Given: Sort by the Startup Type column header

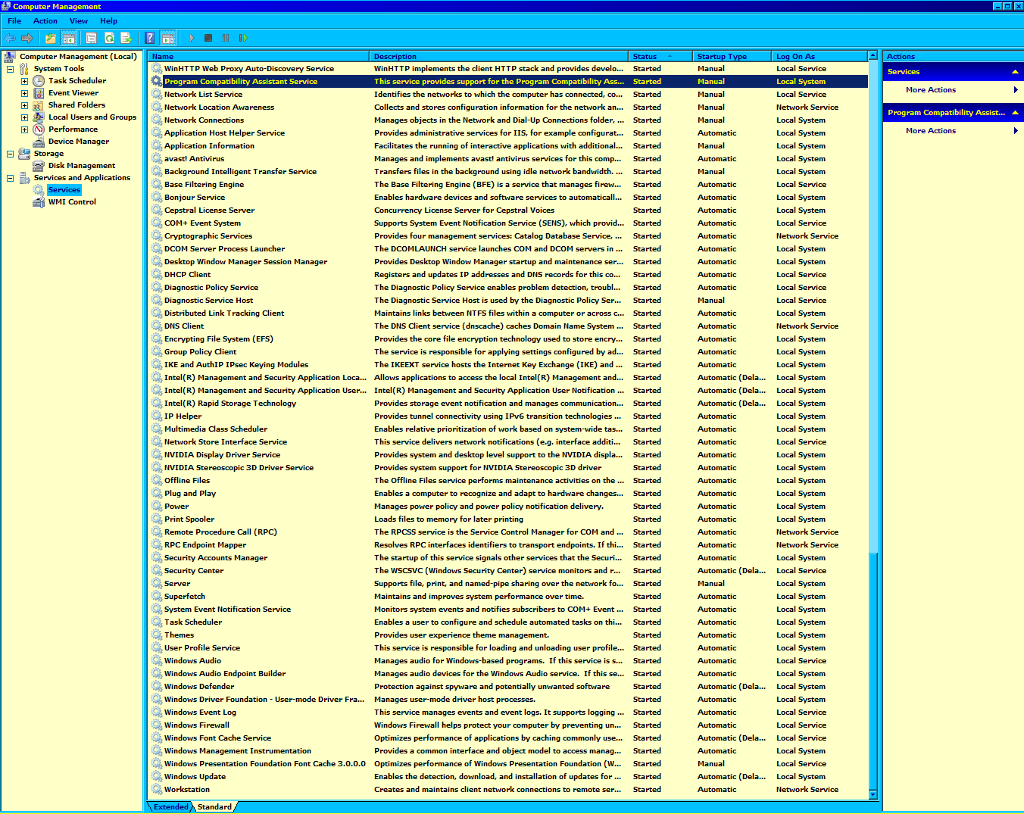Looking at the screenshot, I should 732,57.
